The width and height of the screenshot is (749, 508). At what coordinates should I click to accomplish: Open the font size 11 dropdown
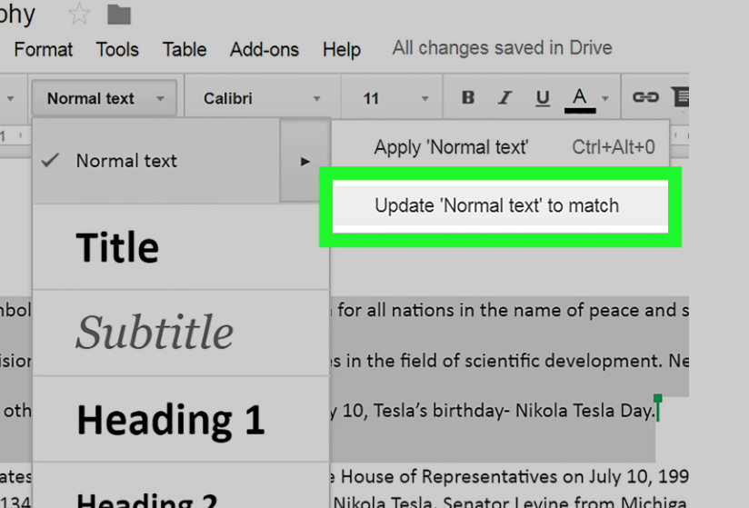tap(395, 98)
